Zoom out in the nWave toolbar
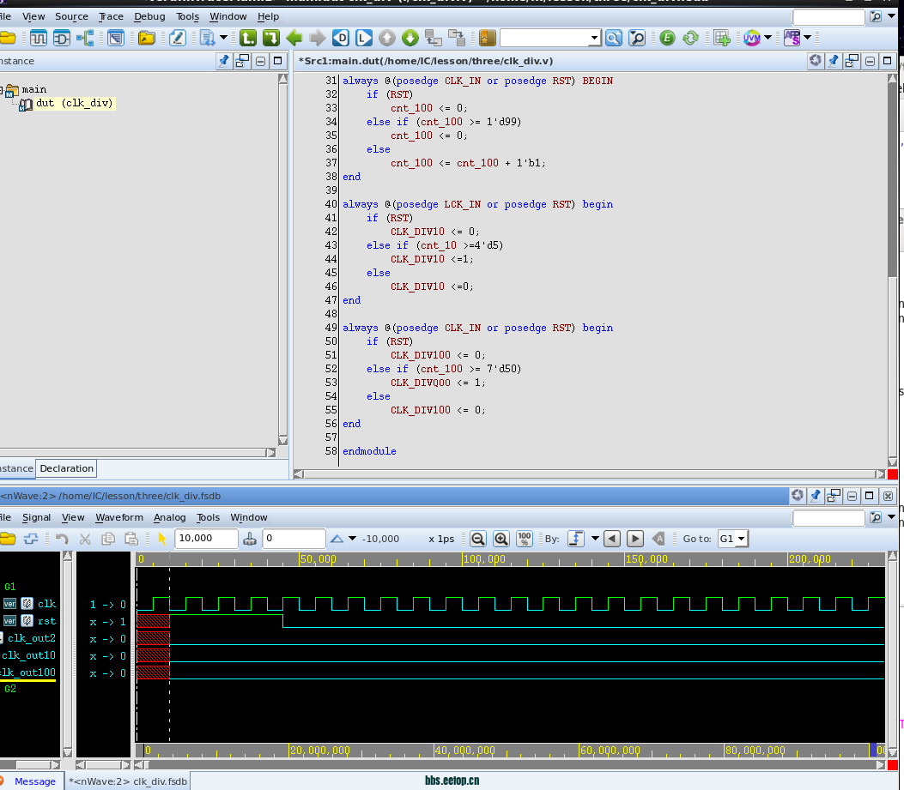 [x=478, y=539]
